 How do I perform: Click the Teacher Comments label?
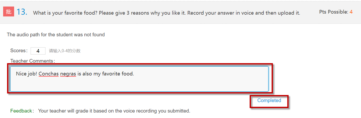33,61
